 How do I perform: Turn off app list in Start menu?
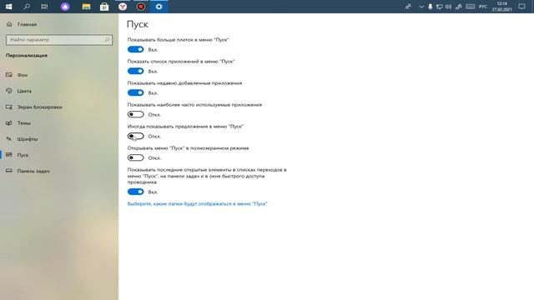(x=135, y=71)
